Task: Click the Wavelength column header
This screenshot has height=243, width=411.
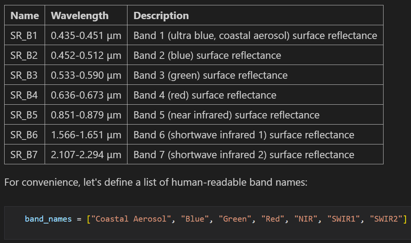Action: [86, 16]
